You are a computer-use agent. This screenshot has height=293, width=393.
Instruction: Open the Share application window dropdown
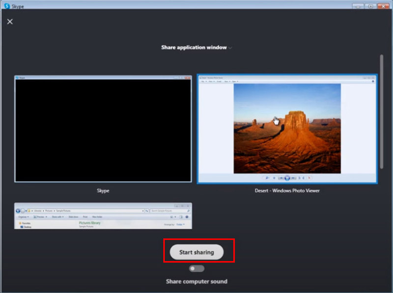[194, 48]
